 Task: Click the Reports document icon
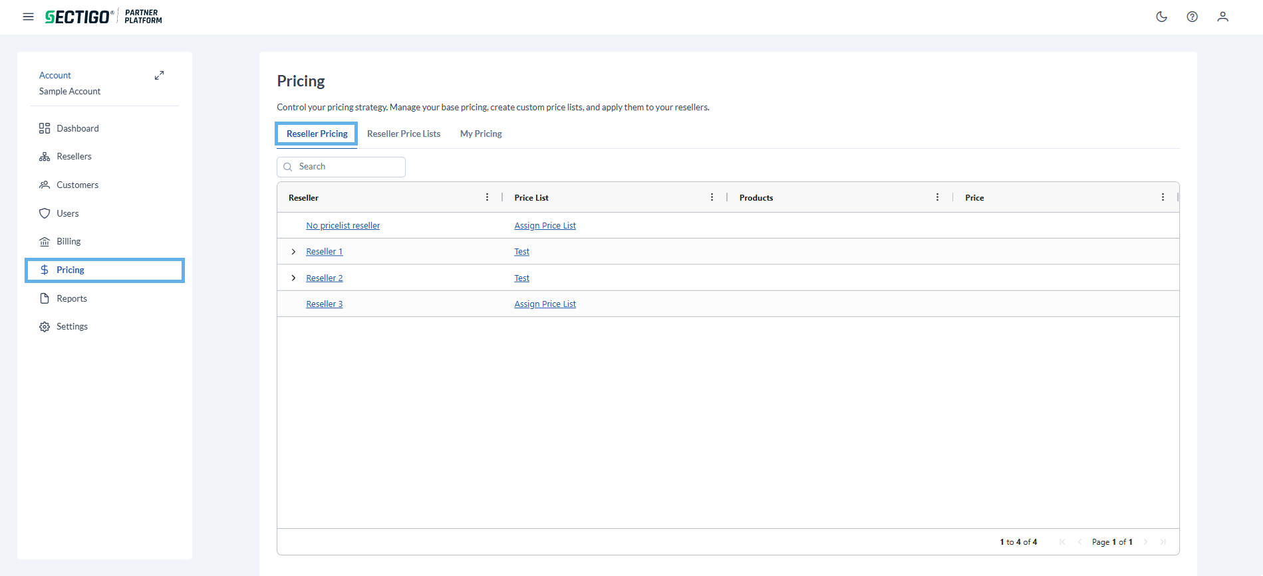45,298
